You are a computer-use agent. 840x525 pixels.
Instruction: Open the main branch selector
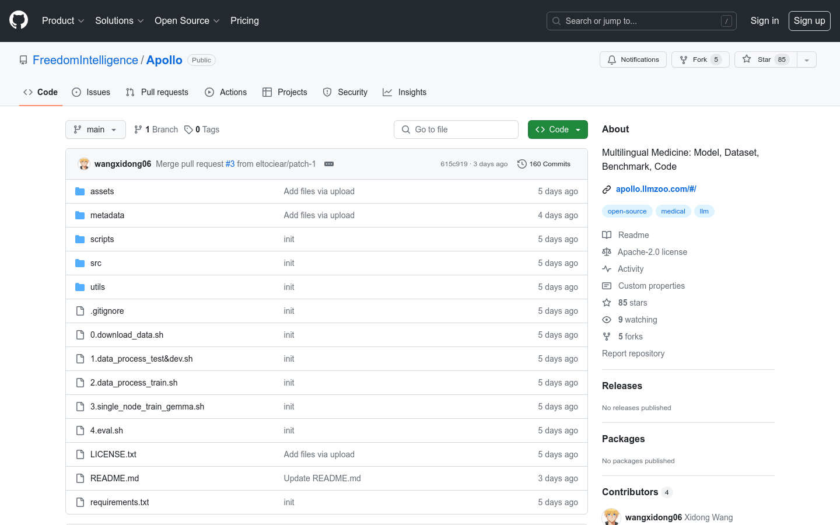[96, 129]
